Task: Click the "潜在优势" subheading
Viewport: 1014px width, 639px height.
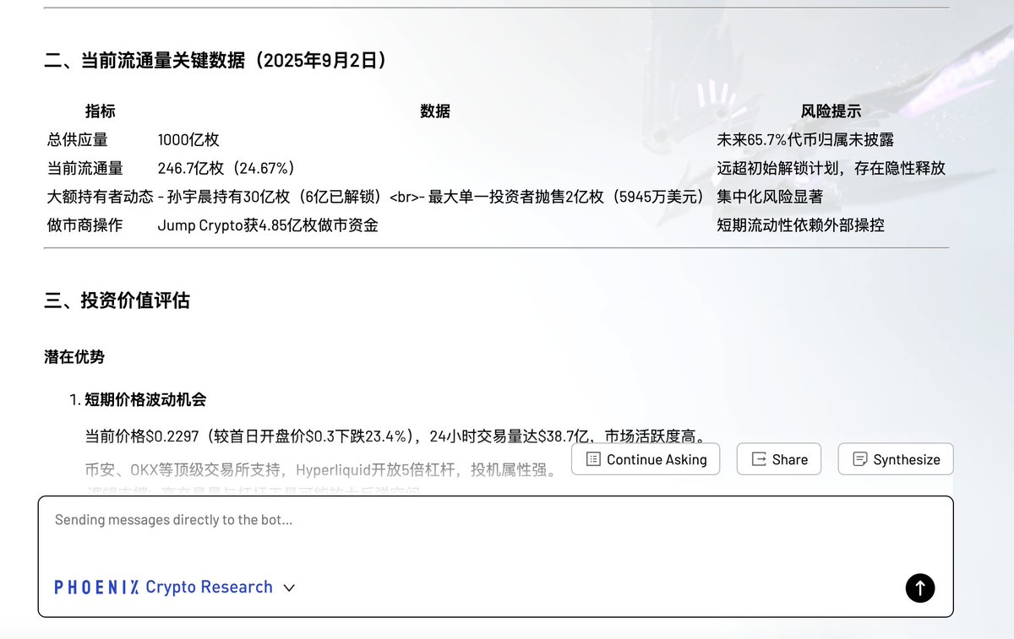Action: pyautogui.click(x=74, y=357)
